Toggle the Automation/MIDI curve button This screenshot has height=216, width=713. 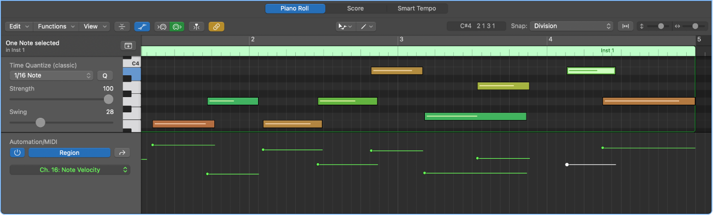click(x=143, y=26)
